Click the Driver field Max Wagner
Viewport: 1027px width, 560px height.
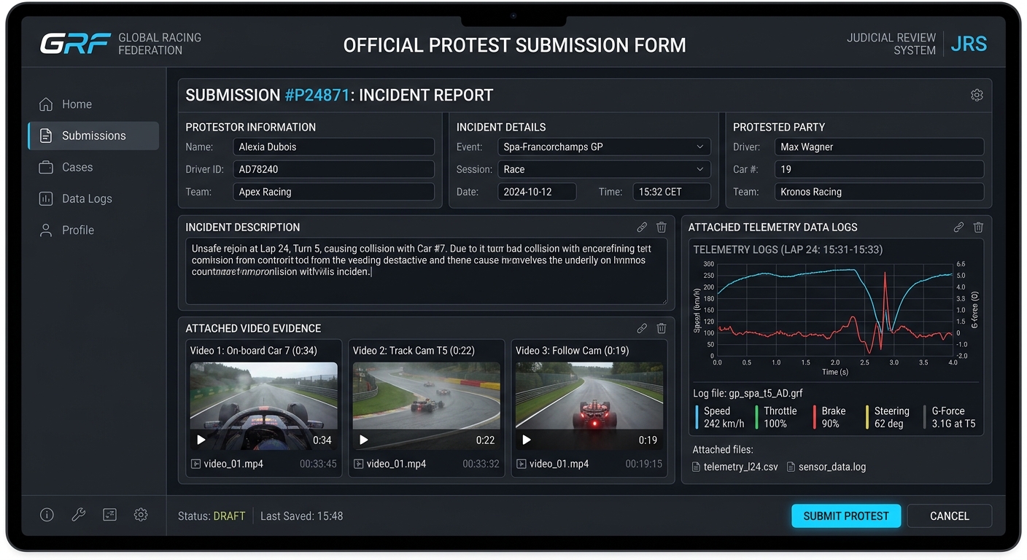coord(879,147)
